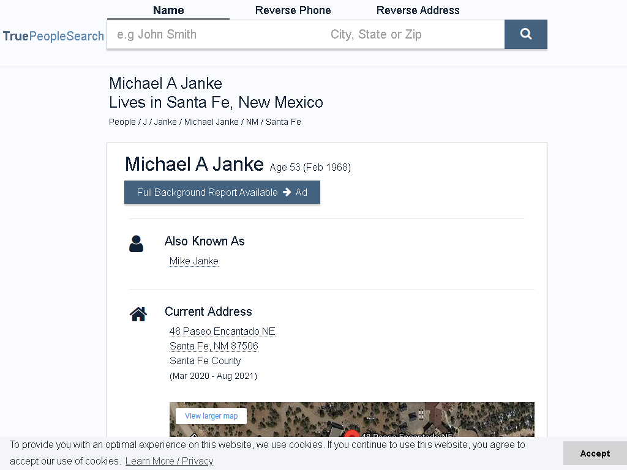
Task: Open the Mike Janke alias link
Action: 194,261
